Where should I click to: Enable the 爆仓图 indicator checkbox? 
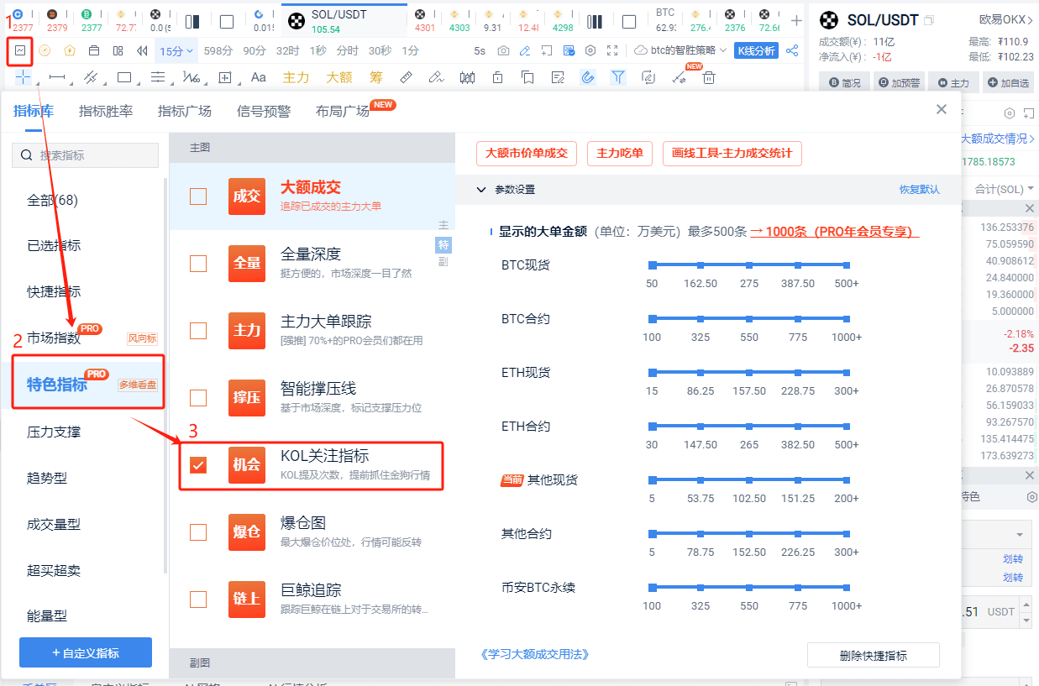(x=198, y=532)
